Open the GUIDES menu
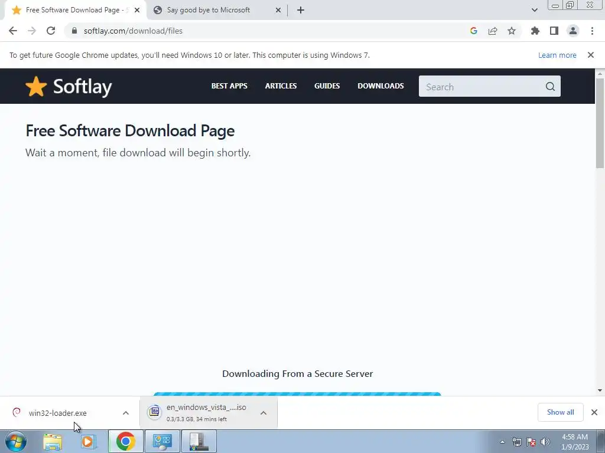Viewport: 605px width, 453px height. click(327, 86)
